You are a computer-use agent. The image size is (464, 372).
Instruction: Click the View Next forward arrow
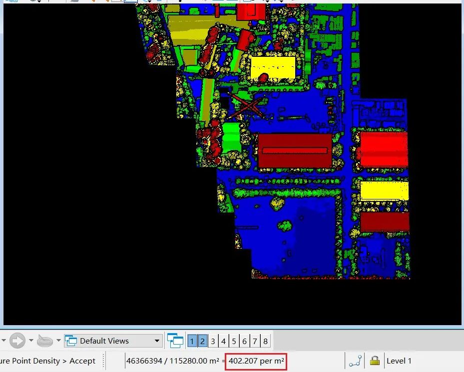[x=17, y=341]
